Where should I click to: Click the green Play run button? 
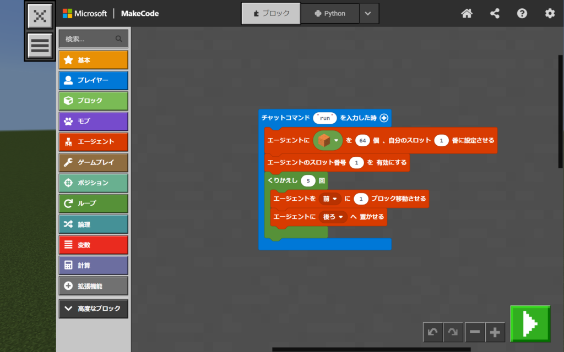pos(530,323)
